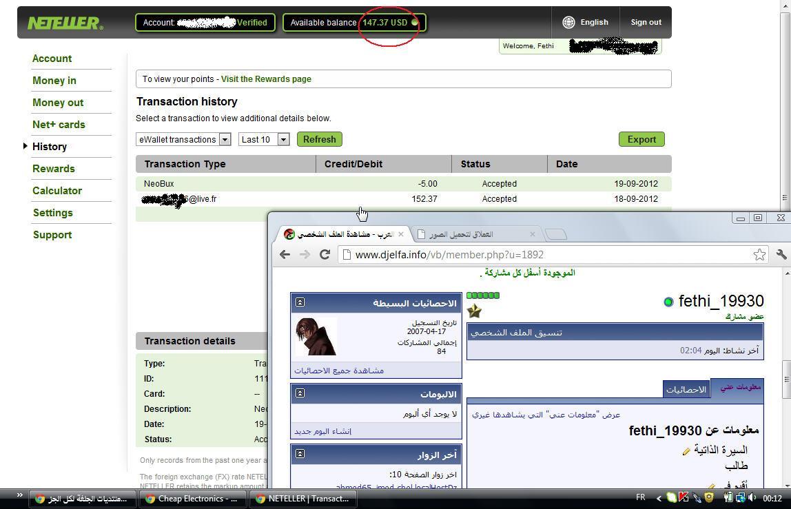Click Visit the Rewards page link
The width and height of the screenshot is (791, 509).
click(x=266, y=79)
